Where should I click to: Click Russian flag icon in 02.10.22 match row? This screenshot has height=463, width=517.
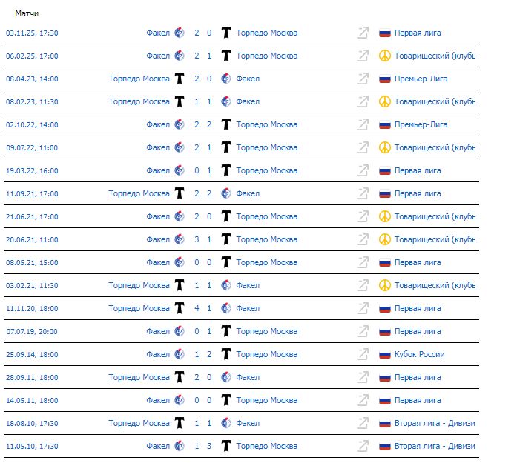(x=384, y=124)
